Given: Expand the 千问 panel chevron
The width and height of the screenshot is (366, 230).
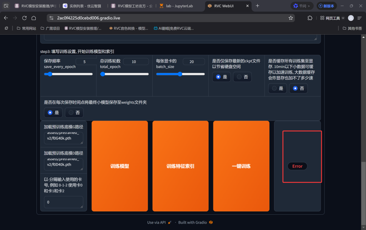Looking at the screenshot, I should tap(308, 6).
